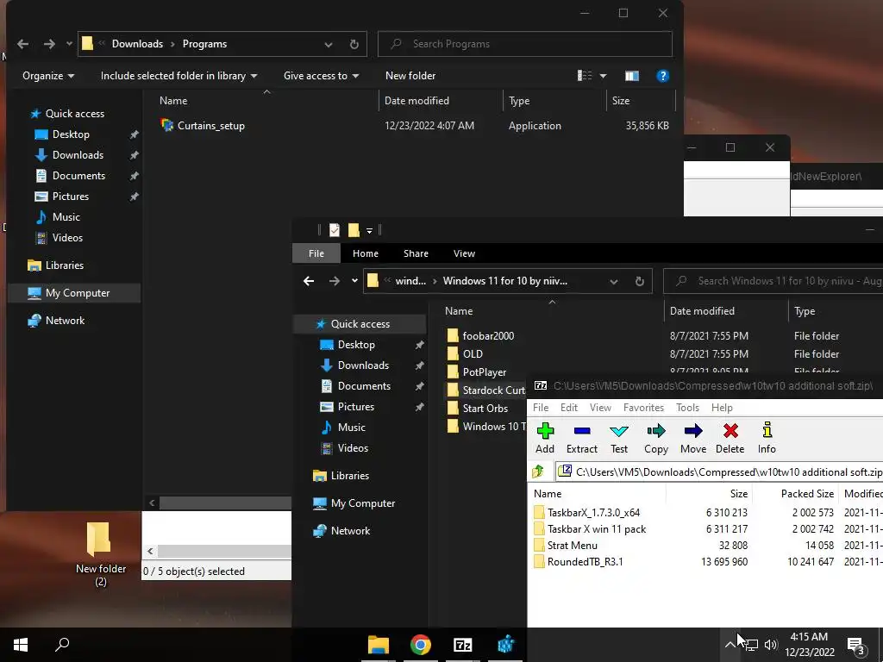
Task: Select the OLD folder
Action: pyautogui.click(x=465, y=354)
